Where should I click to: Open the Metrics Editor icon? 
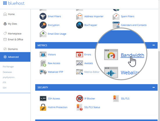coord(79,72)
